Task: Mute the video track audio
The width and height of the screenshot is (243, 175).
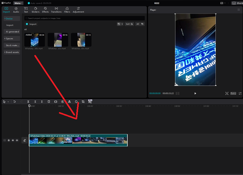Action: click(17, 140)
